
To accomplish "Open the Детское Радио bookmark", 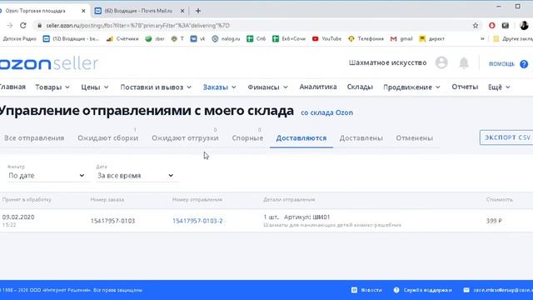I will (18, 39).
